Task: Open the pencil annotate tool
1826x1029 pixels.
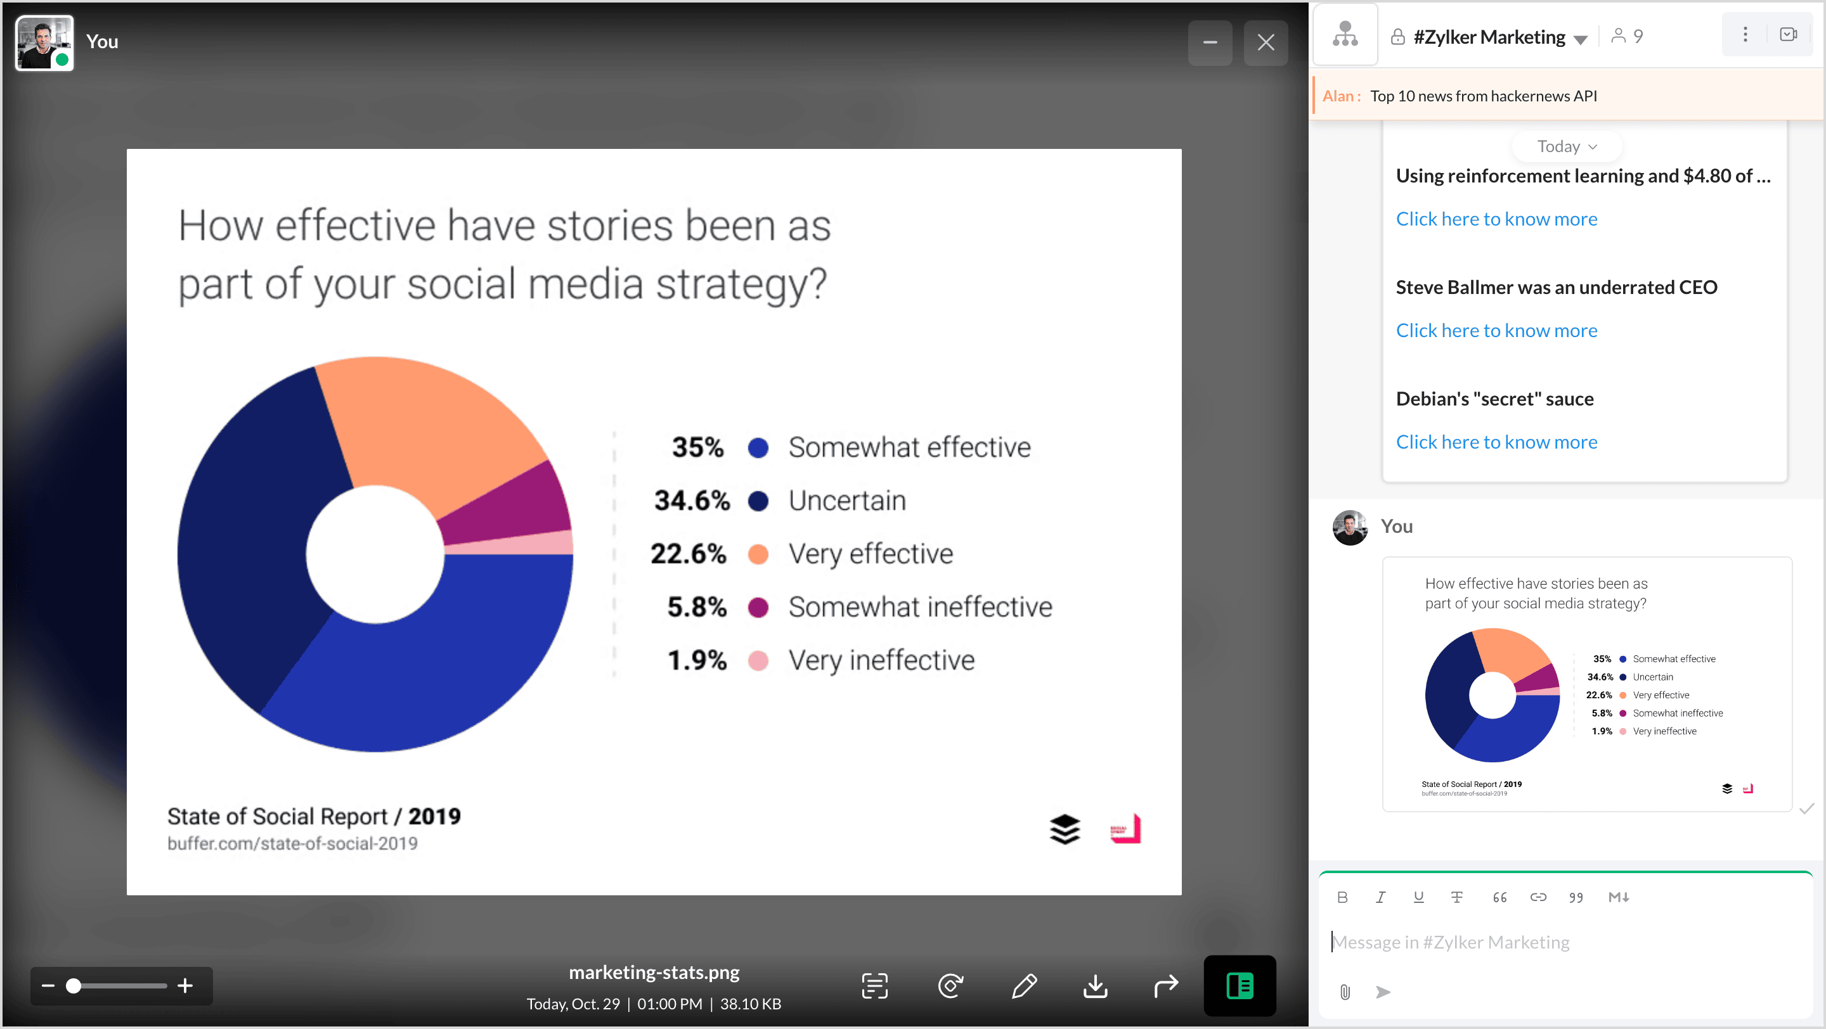Action: tap(1025, 985)
